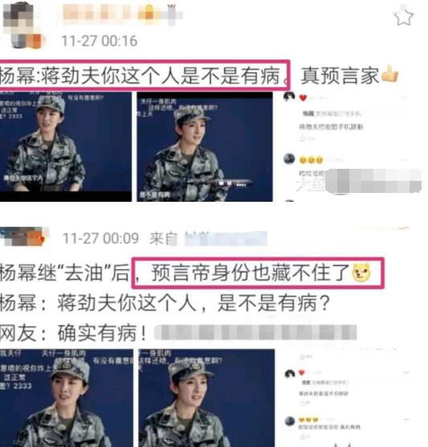Open second post's left soldier image

pos(67,398)
